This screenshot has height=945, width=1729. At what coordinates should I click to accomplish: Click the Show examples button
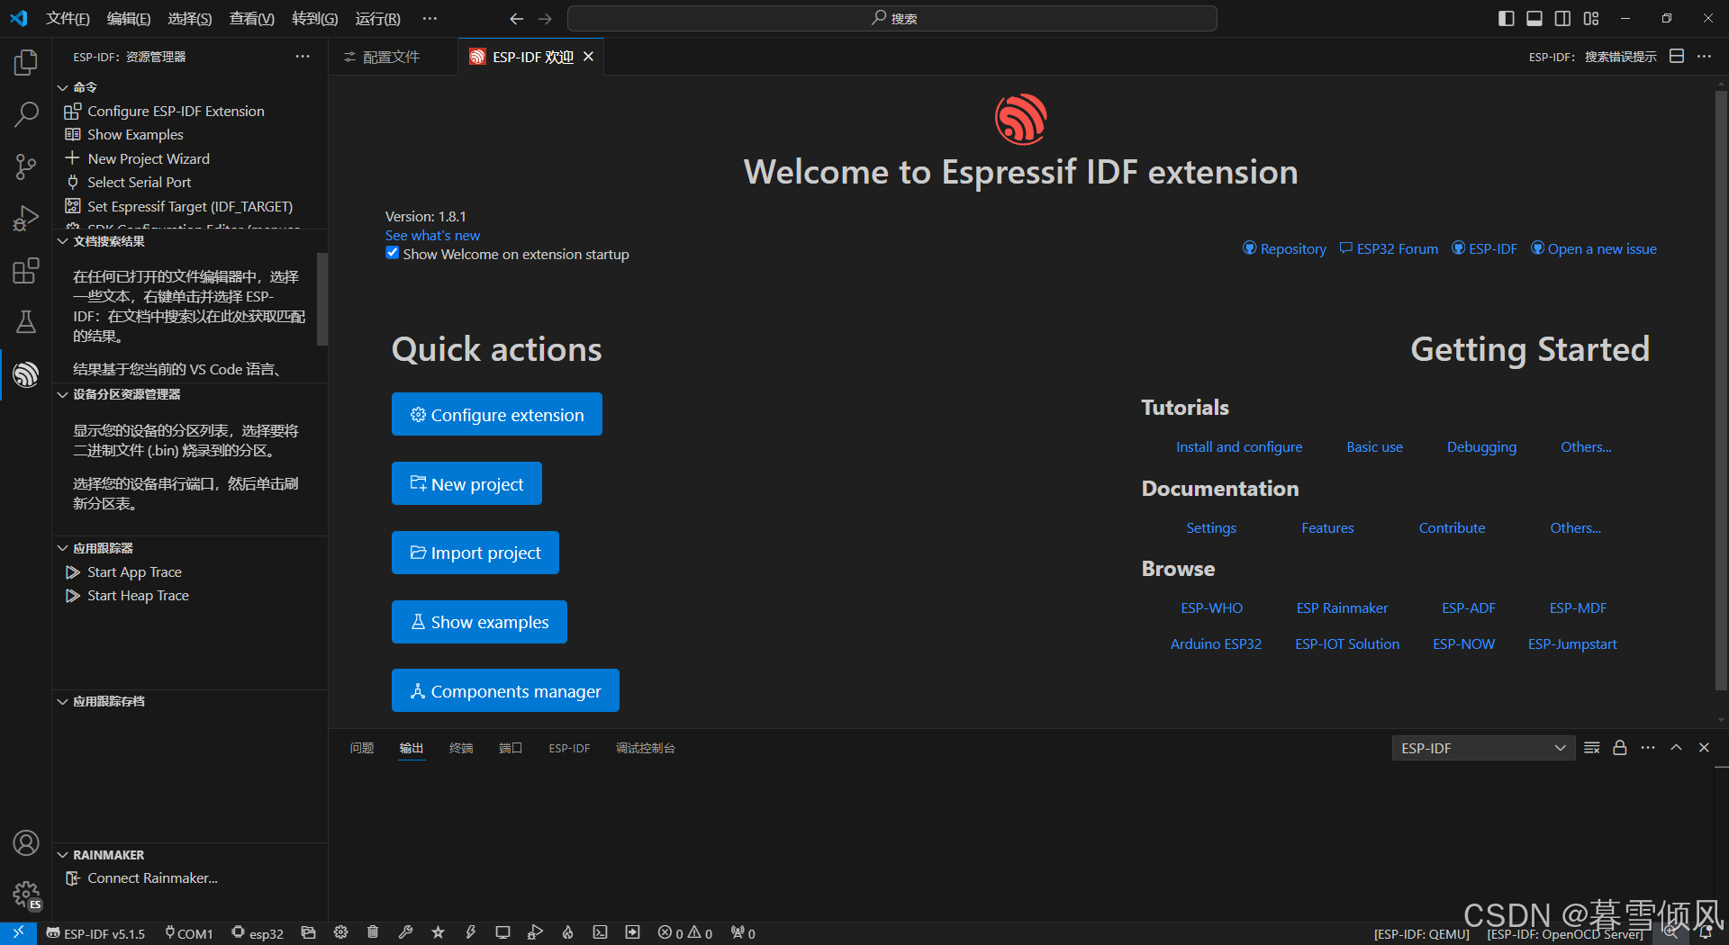pos(479,622)
